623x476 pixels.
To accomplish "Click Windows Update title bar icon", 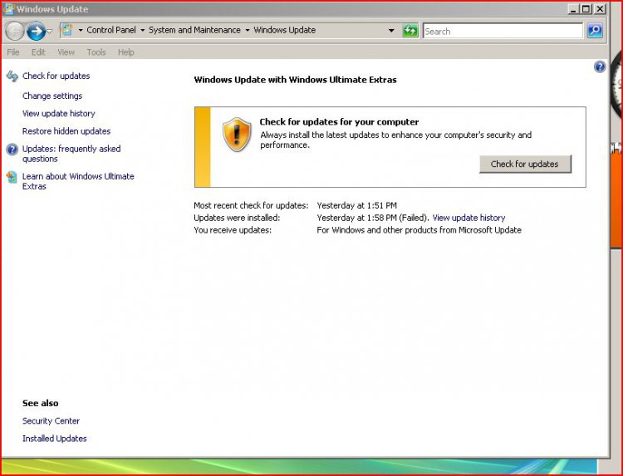I will click(x=9, y=8).
